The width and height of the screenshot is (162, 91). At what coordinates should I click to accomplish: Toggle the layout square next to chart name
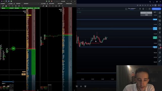tap(126, 9)
